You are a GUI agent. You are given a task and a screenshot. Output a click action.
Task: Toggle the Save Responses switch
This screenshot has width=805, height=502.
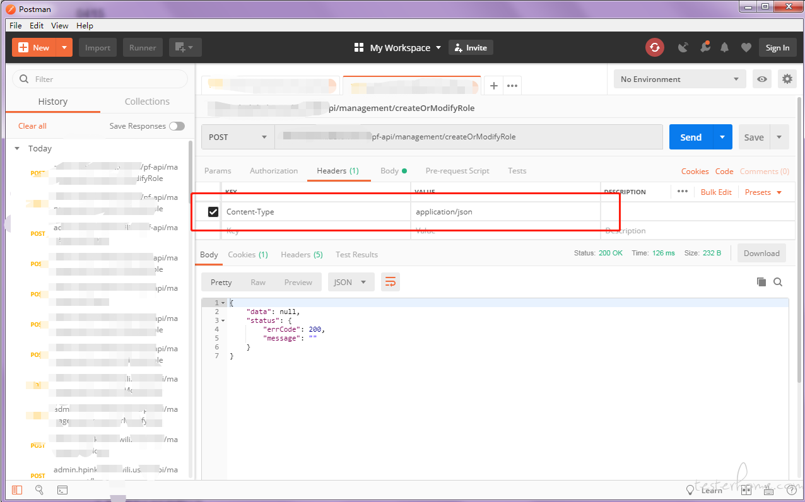[x=177, y=126]
